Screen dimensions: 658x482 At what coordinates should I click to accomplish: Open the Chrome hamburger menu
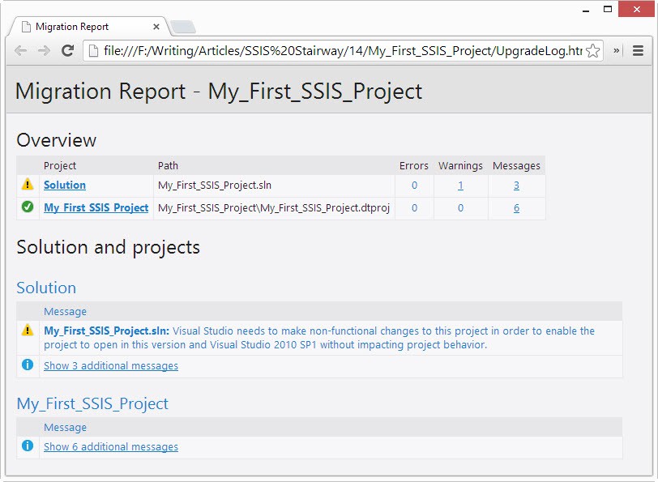click(638, 50)
